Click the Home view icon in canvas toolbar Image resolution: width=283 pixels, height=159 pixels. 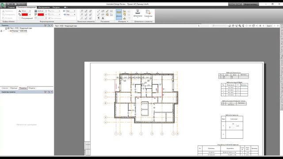[x=229, y=26]
